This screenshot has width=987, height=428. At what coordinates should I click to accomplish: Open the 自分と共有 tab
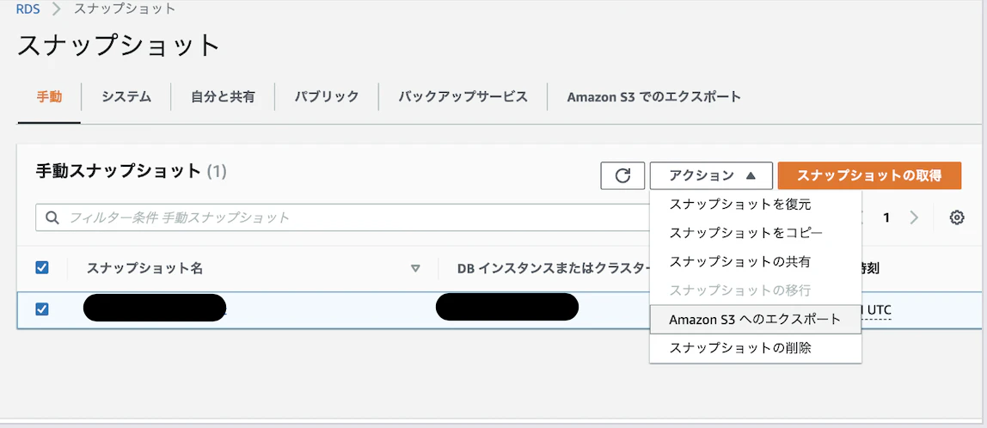tap(223, 97)
